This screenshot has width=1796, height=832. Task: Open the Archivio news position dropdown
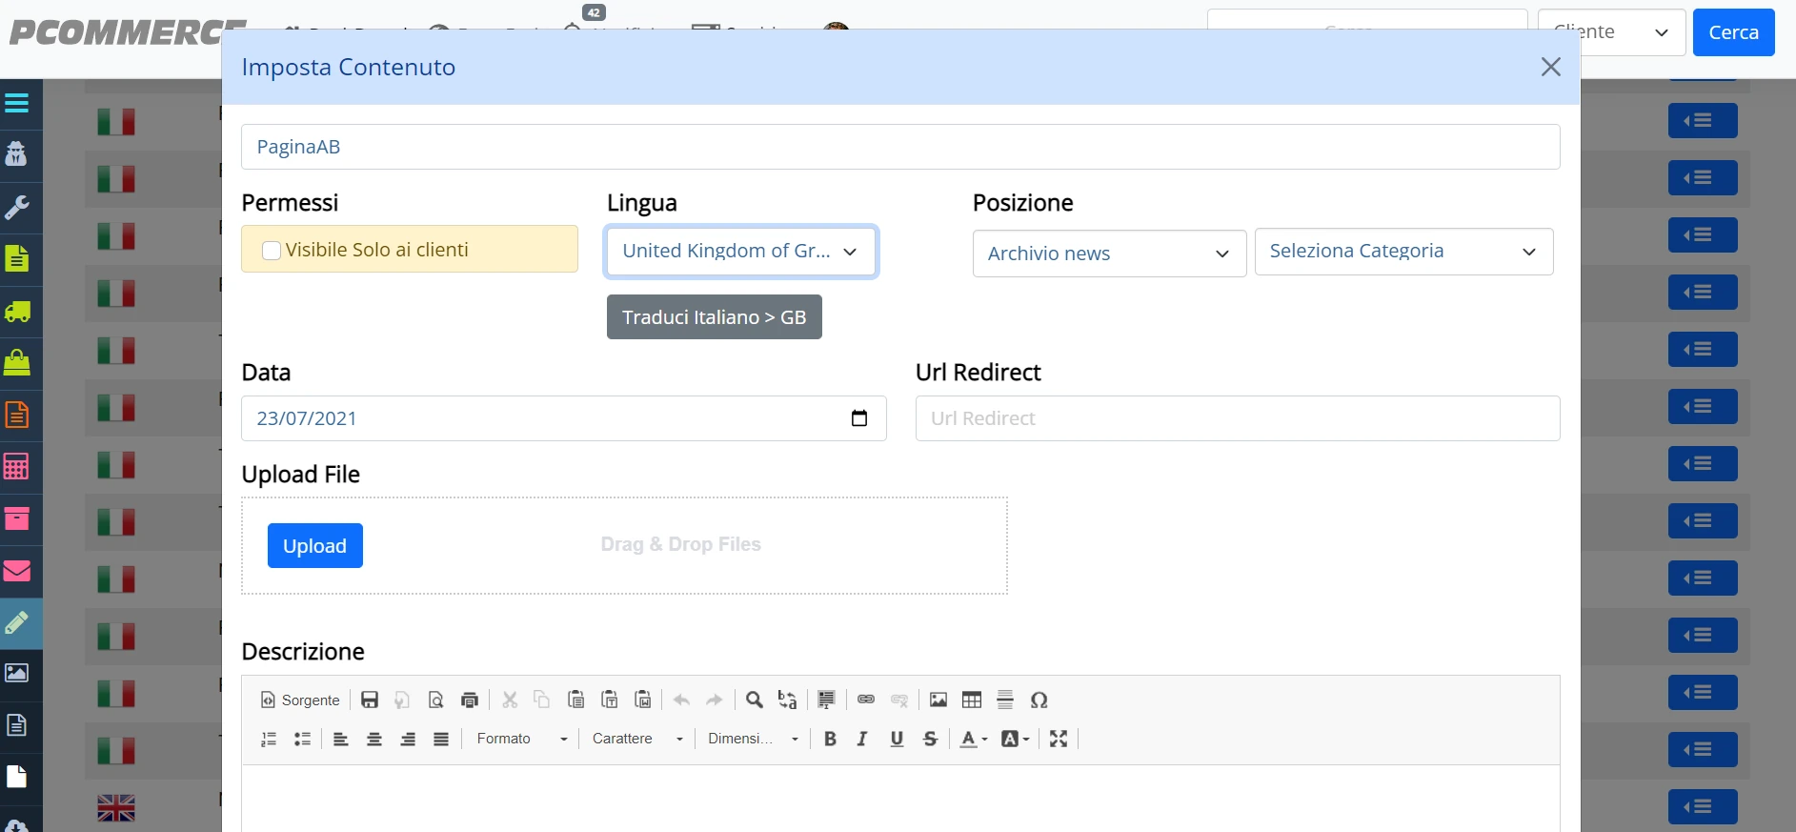(x=1109, y=254)
